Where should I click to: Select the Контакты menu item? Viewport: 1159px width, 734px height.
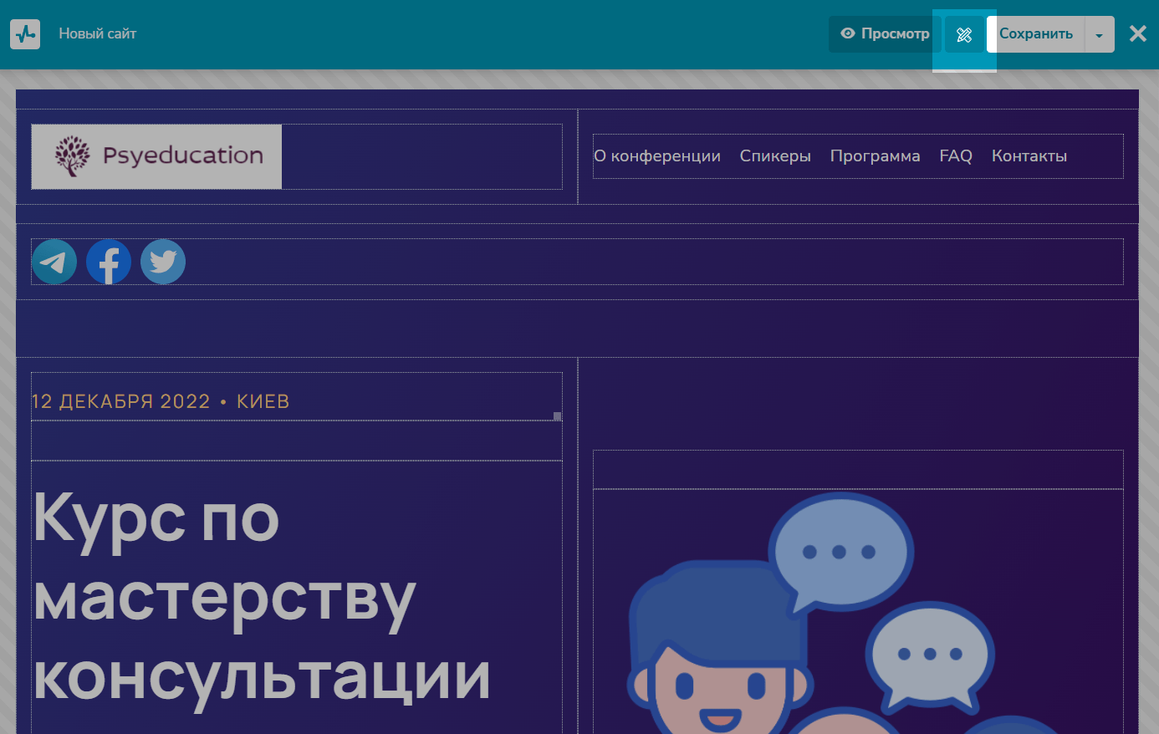pos(1029,156)
